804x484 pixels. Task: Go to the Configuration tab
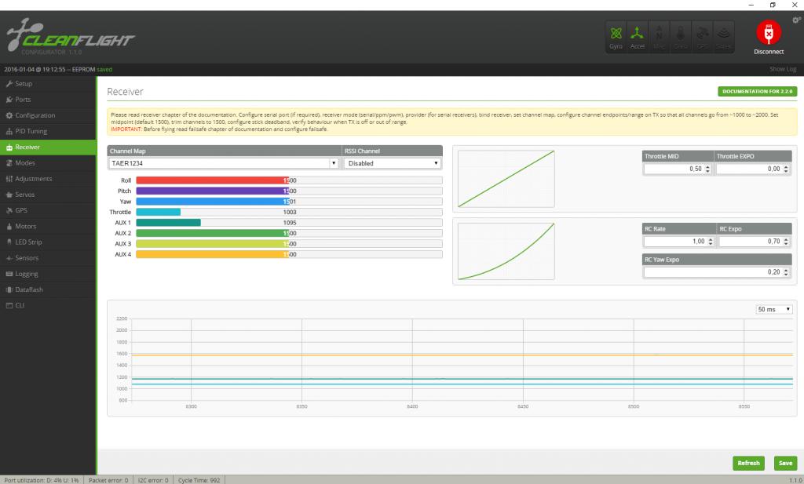35,115
